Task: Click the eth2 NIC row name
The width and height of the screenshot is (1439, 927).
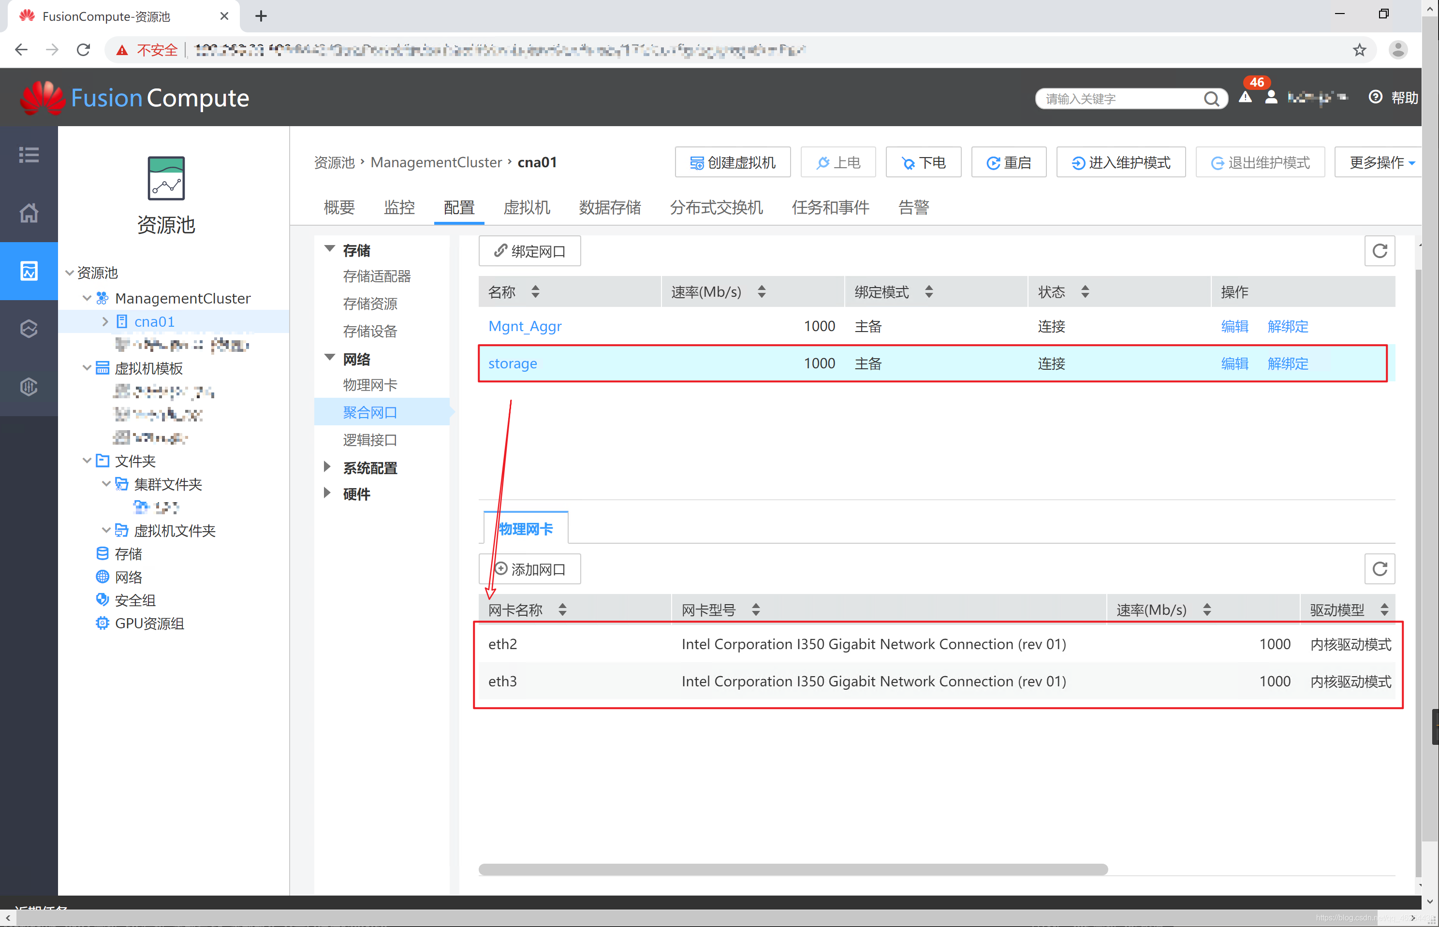Action: pyautogui.click(x=503, y=644)
